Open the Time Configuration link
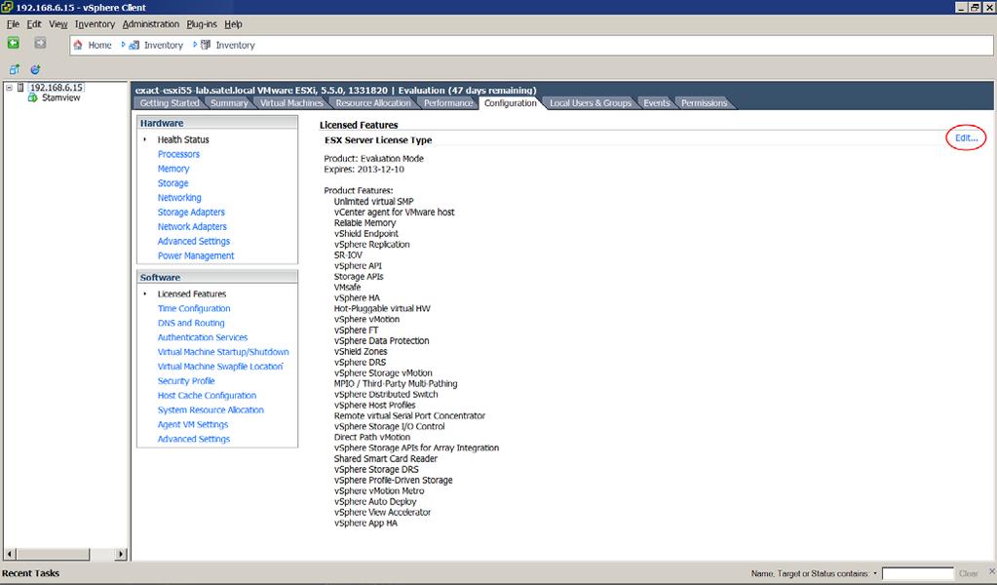The width and height of the screenshot is (997, 585). click(194, 308)
